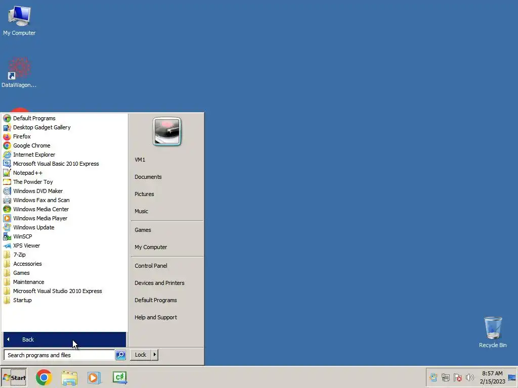Viewport: 518px width, 388px height.
Task: Launch Windows DVD Maker icon
Action: pos(7,191)
